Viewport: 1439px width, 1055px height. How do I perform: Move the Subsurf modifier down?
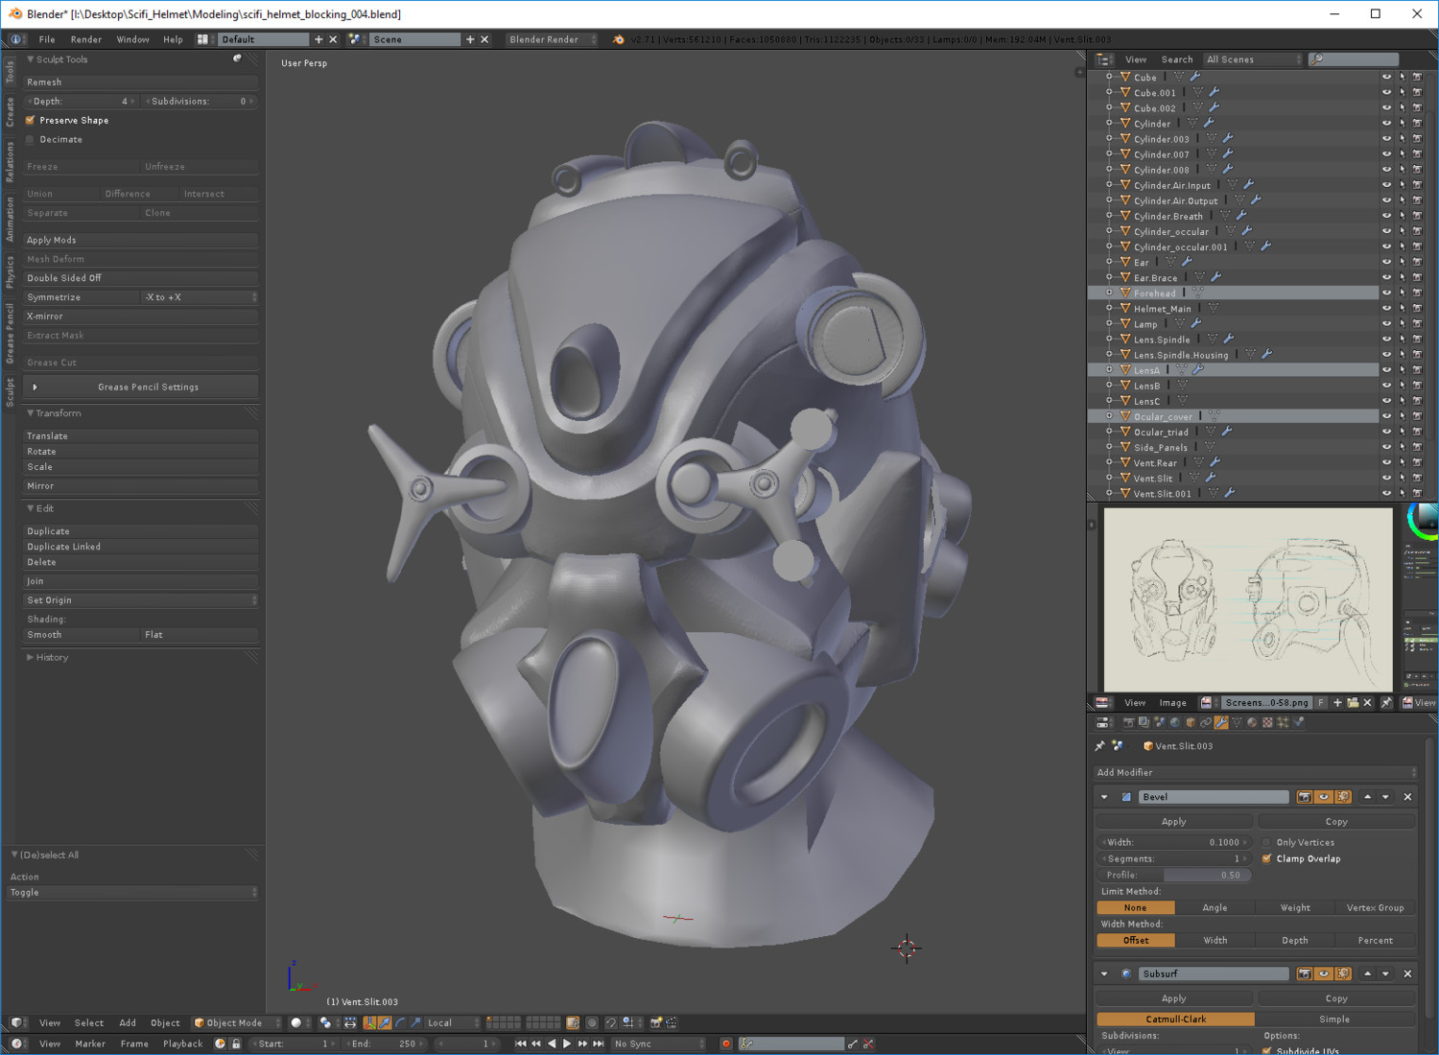coord(1385,973)
